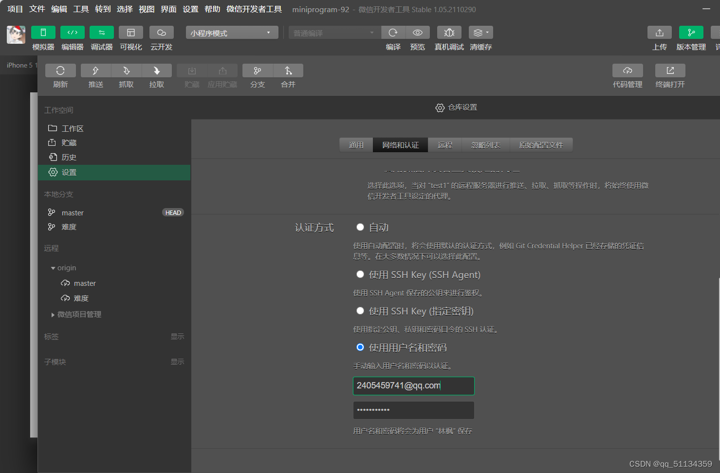Toggle the 编辑器 editor panel button
This screenshot has width=720, height=473.
(x=73, y=33)
